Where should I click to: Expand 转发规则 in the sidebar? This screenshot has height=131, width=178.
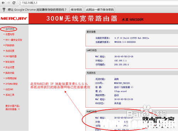[10, 62]
